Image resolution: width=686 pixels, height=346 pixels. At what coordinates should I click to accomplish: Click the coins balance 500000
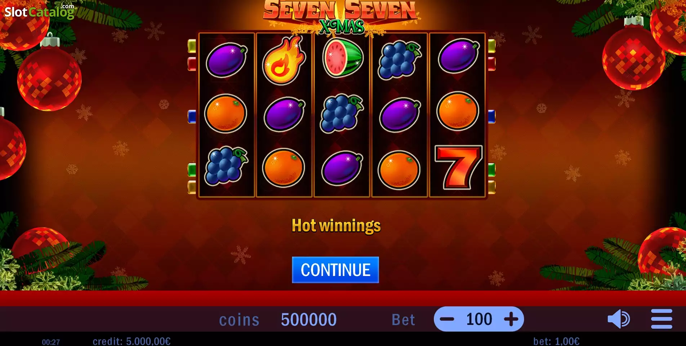[x=309, y=320]
